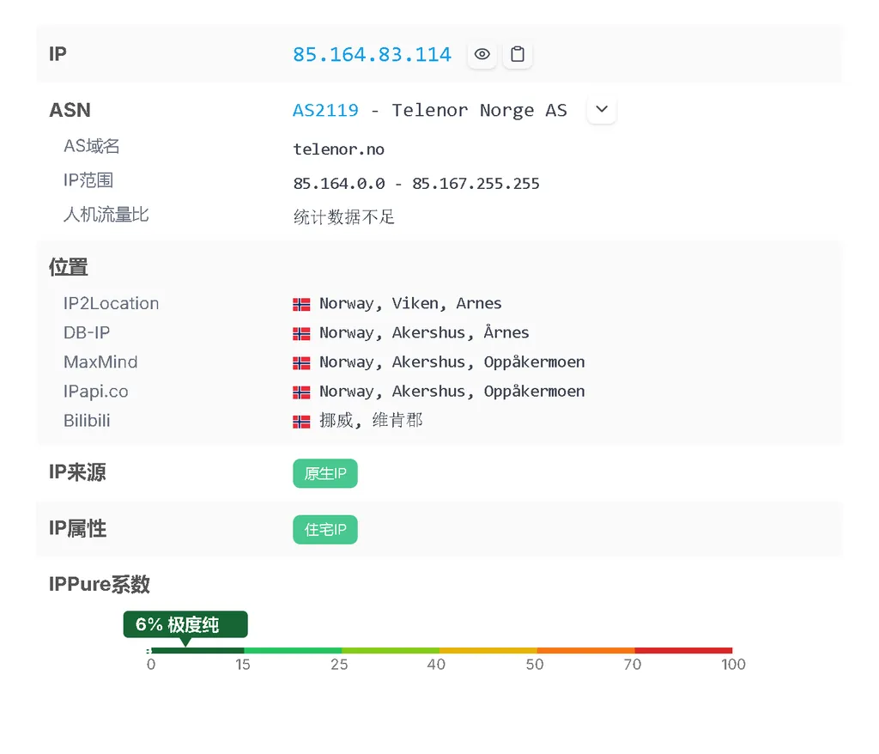The image size is (879, 754).
Task: Open the AS2119 link
Action: click(325, 110)
